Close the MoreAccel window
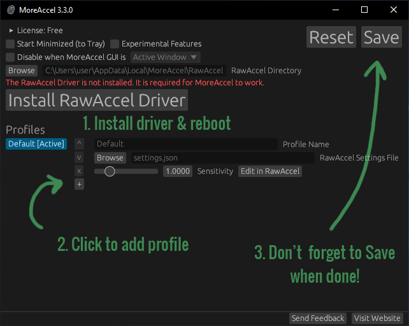Image resolution: width=409 pixels, height=326 pixels. (x=394, y=10)
